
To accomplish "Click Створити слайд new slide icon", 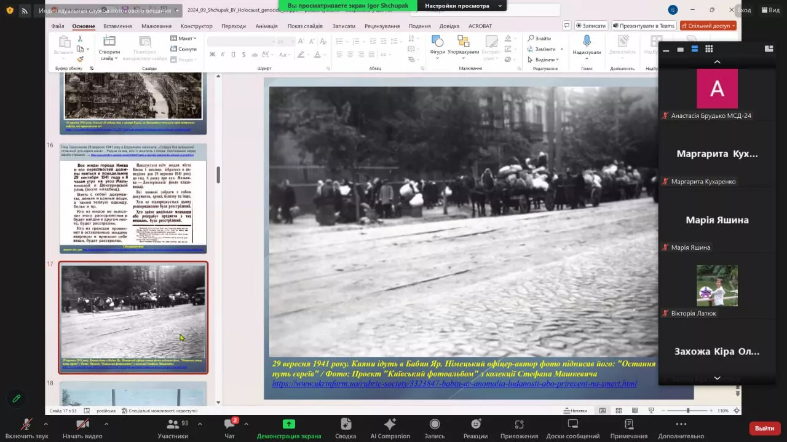I will pyautogui.click(x=109, y=41).
